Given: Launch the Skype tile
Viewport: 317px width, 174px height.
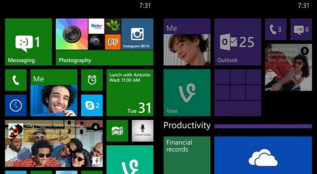Looking at the screenshot, I should pos(92,105).
